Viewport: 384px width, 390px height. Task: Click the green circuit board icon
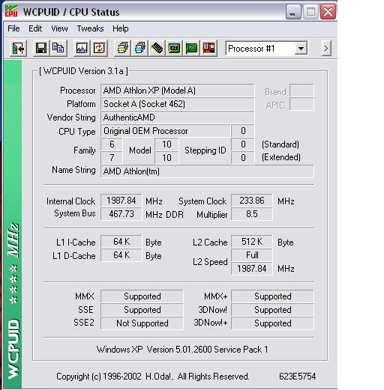(191, 48)
